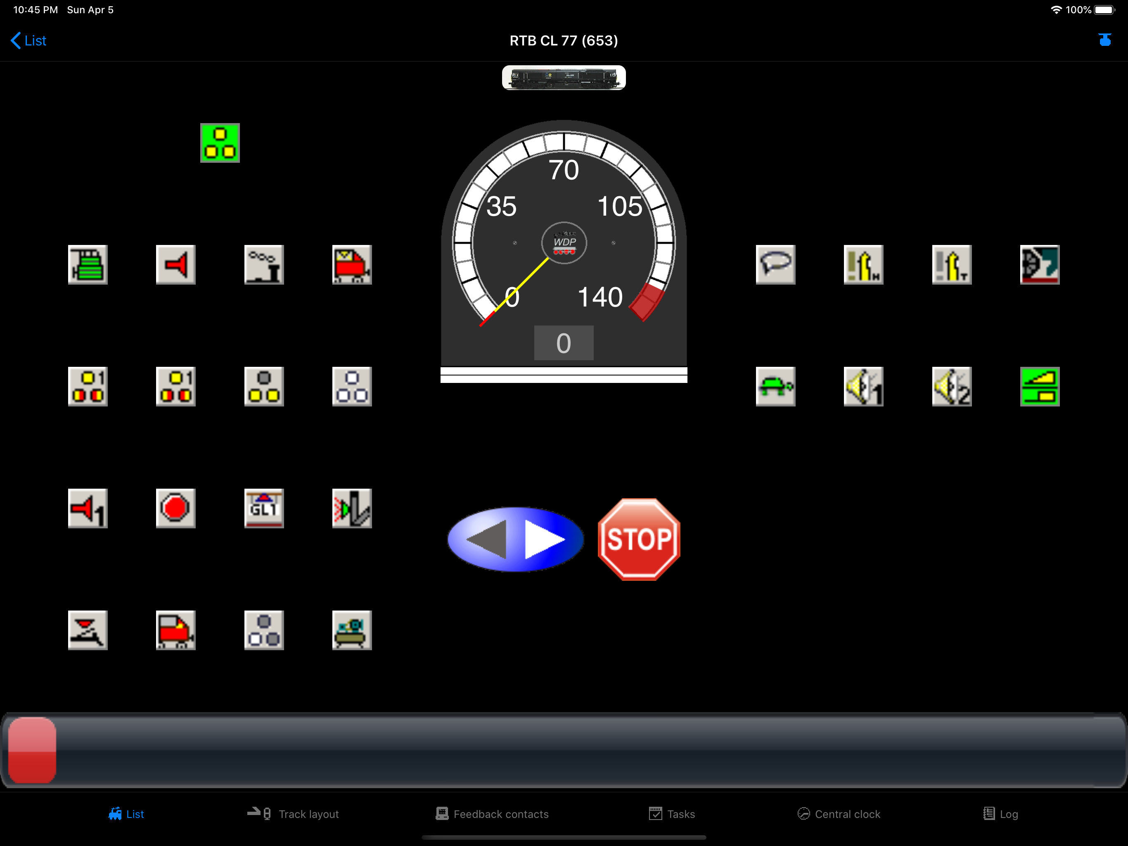
Task: Toggle speaker sound 1
Action: 864,387
